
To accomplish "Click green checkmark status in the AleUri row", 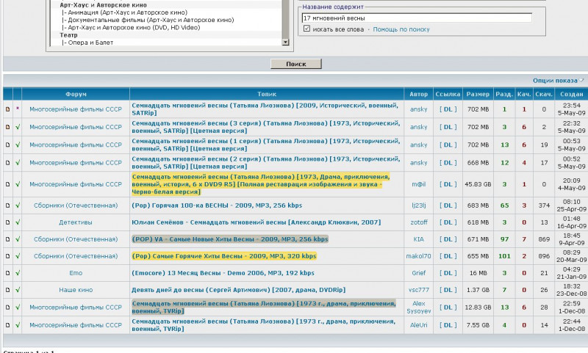I will click(17, 325).
